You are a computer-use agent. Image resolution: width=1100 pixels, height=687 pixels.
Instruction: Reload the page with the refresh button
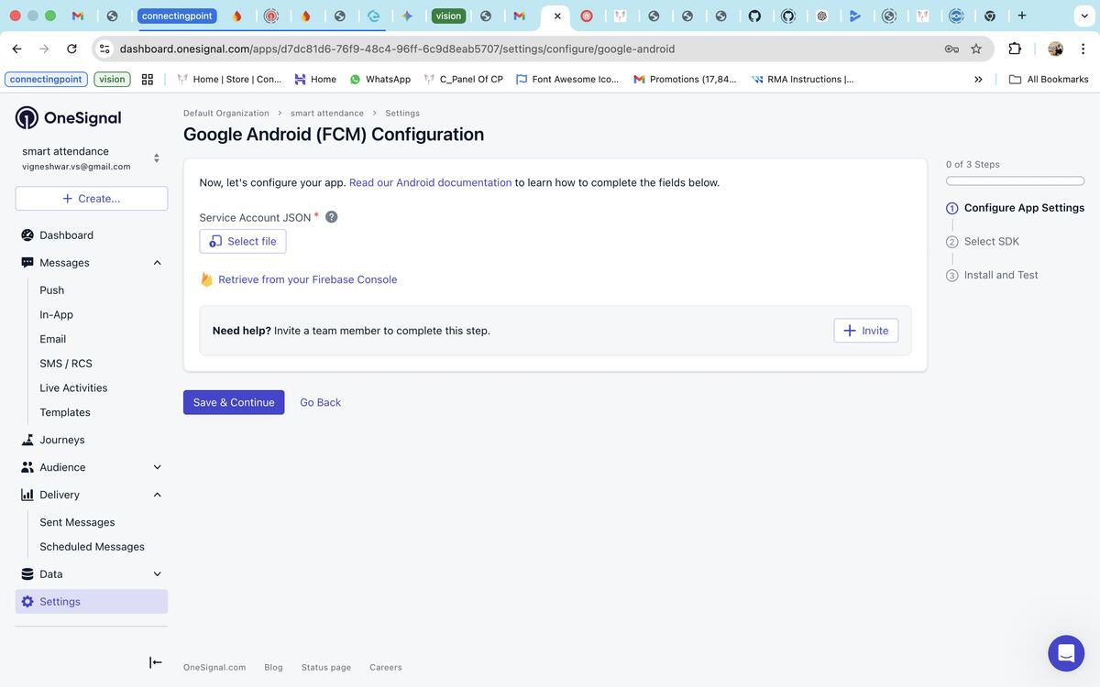tap(71, 49)
